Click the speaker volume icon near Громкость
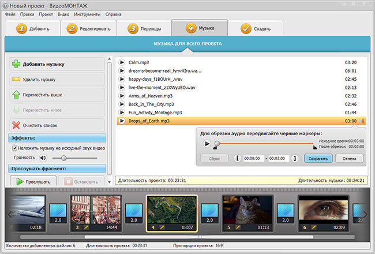 point(43,158)
